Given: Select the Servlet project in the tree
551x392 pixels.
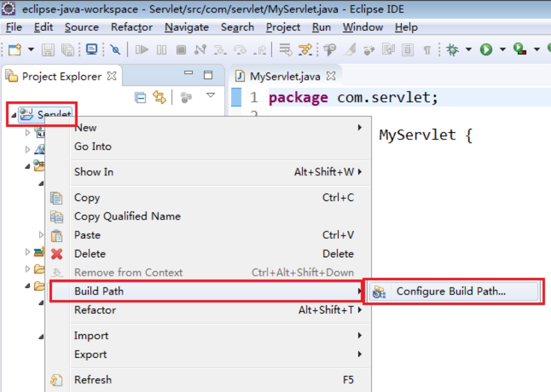Looking at the screenshot, I should coord(46,114).
